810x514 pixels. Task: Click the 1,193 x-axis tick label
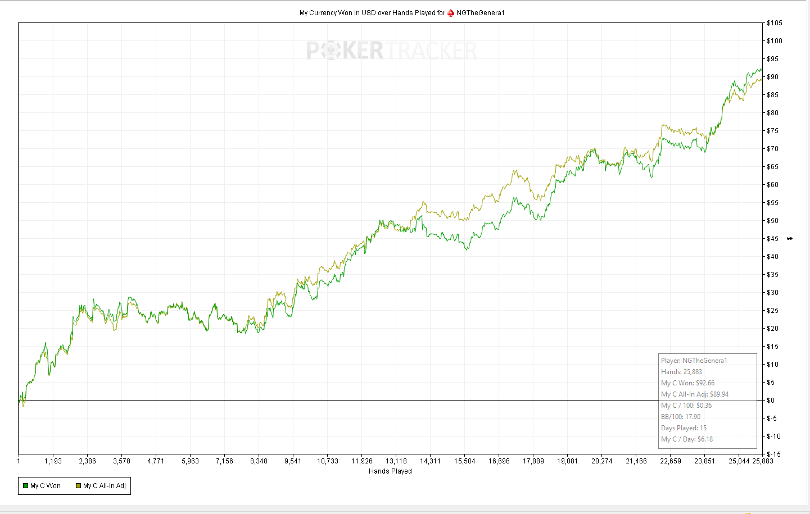coord(53,461)
